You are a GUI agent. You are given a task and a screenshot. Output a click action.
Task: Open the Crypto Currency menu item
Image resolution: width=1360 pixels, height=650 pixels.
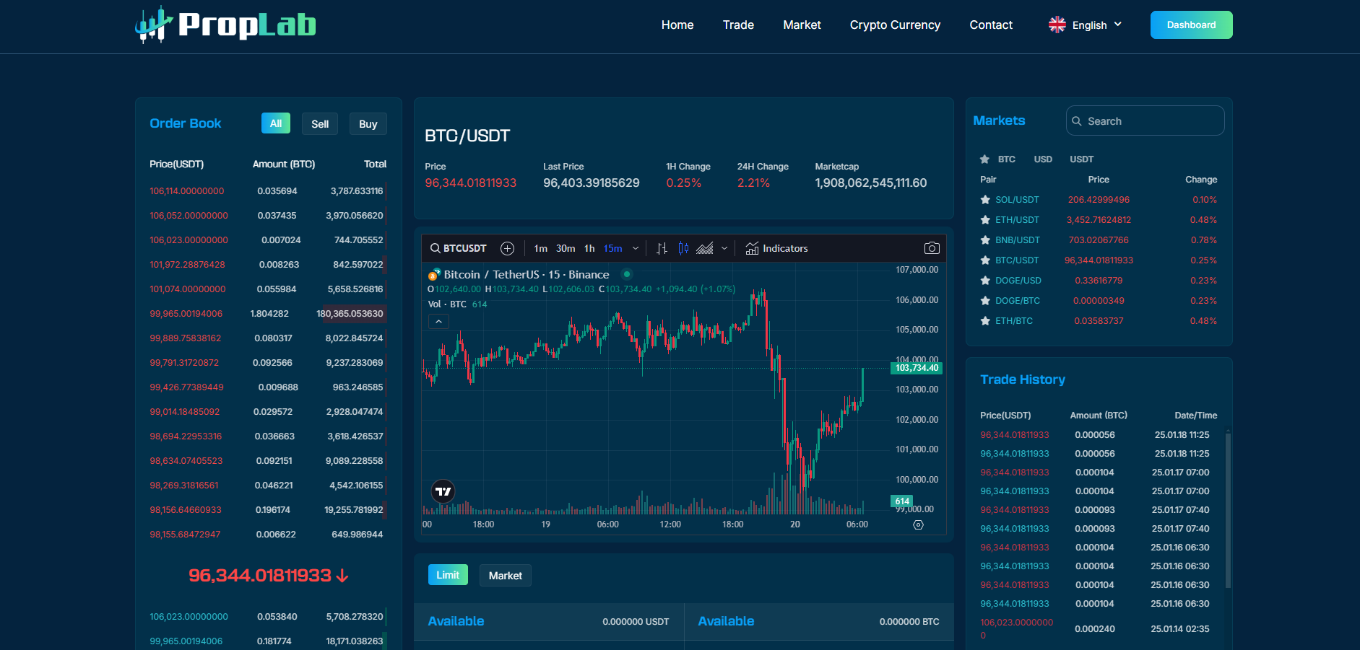point(895,25)
